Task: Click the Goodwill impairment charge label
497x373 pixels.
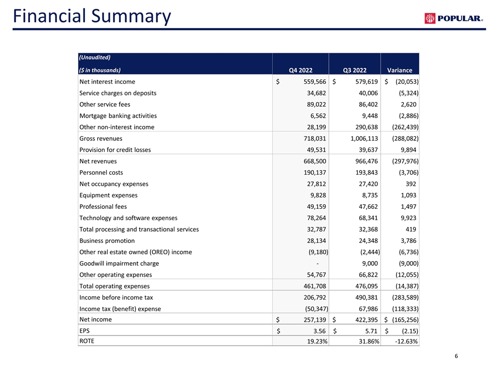Action: tap(119, 263)
